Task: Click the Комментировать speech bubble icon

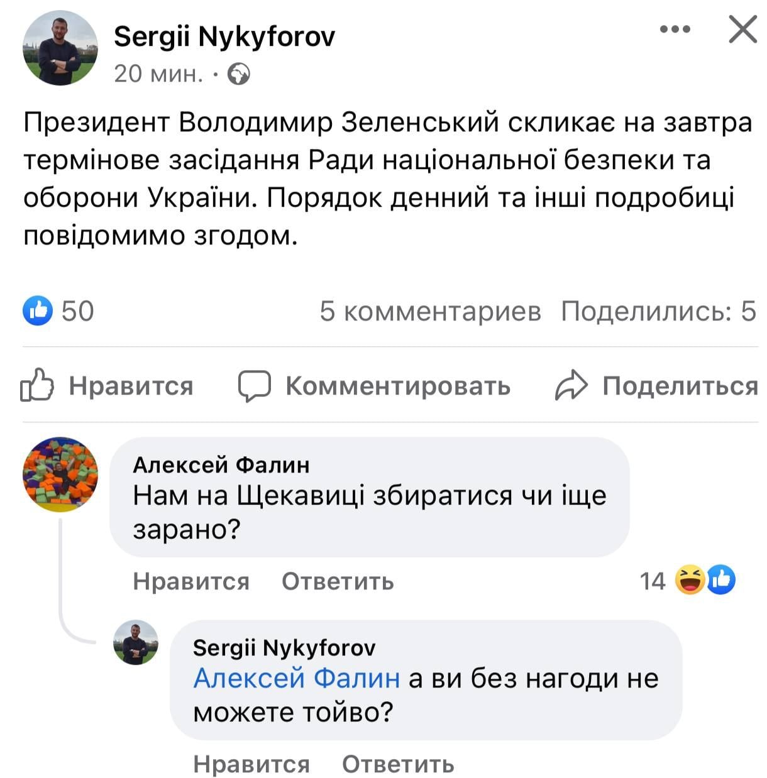Action: pos(255,385)
